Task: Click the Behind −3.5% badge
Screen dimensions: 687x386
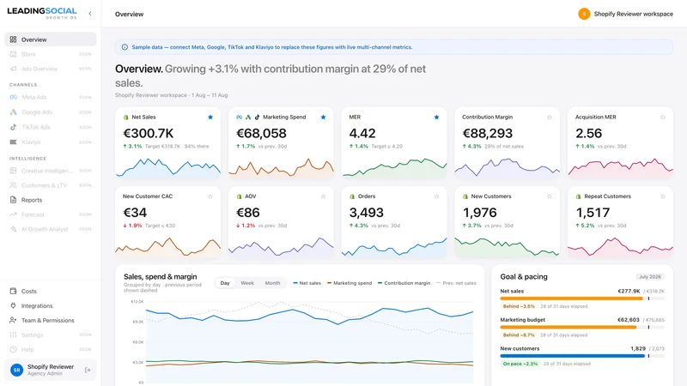Action: 519,306
